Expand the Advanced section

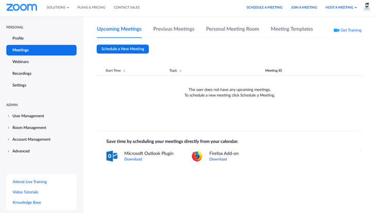coord(8,151)
